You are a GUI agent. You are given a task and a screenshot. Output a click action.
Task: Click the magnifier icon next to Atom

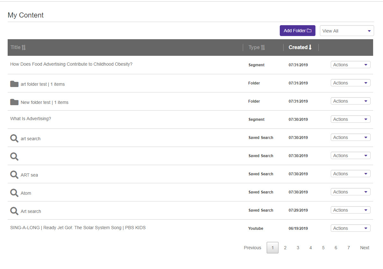click(x=14, y=193)
